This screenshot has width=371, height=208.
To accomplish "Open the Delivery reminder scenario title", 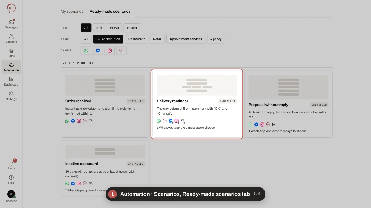I will (x=172, y=101).
